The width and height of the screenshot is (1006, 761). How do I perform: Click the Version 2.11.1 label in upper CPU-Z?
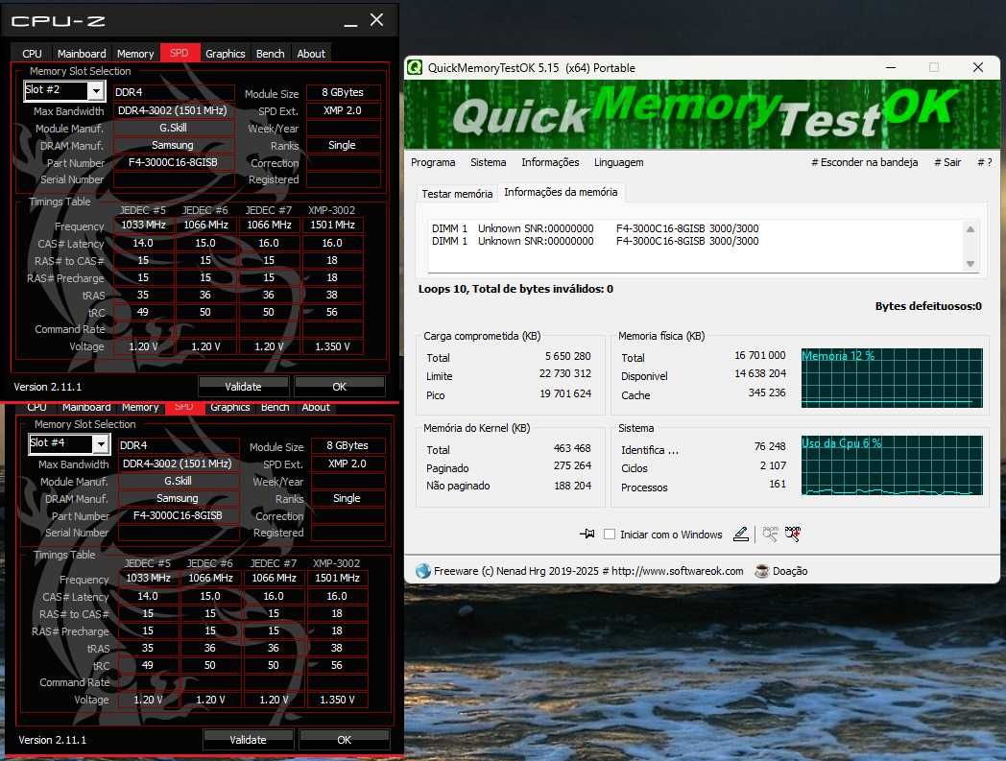pyautogui.click(x=47, y=387)
